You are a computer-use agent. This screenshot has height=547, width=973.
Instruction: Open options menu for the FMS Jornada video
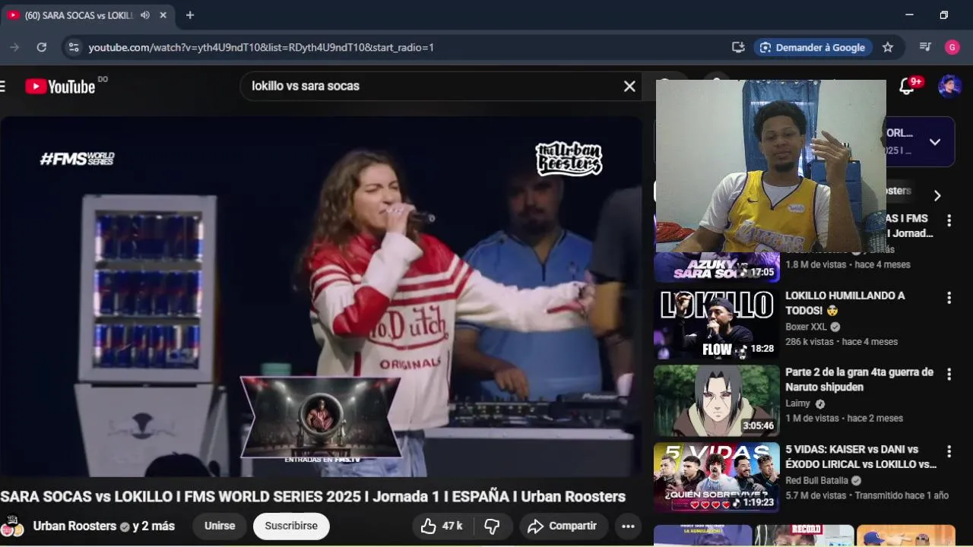[x=949, y=221]
